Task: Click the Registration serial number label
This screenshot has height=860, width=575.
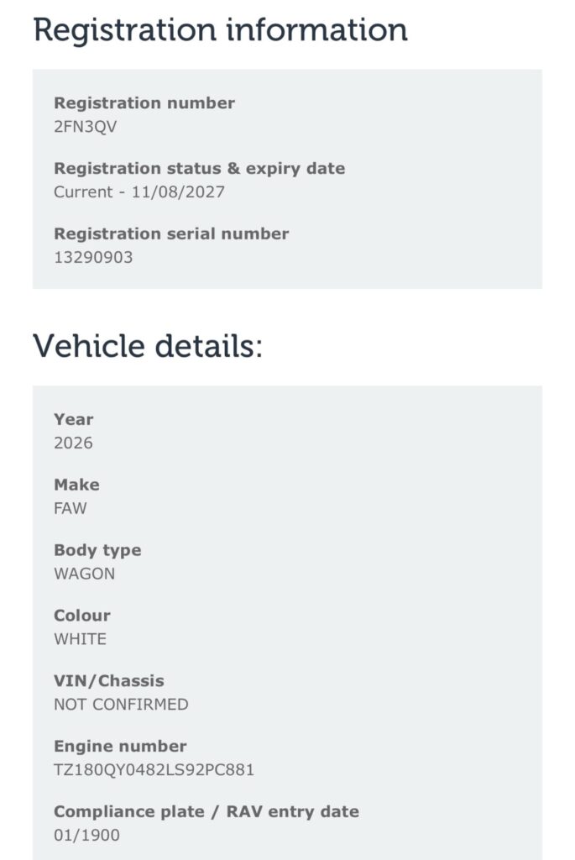Action: (171, 233)
